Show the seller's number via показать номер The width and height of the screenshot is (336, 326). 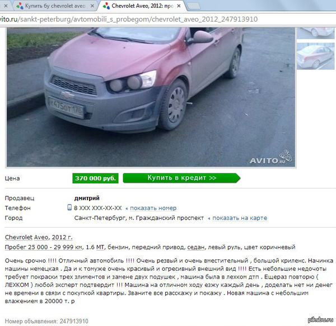coord(153,208)
